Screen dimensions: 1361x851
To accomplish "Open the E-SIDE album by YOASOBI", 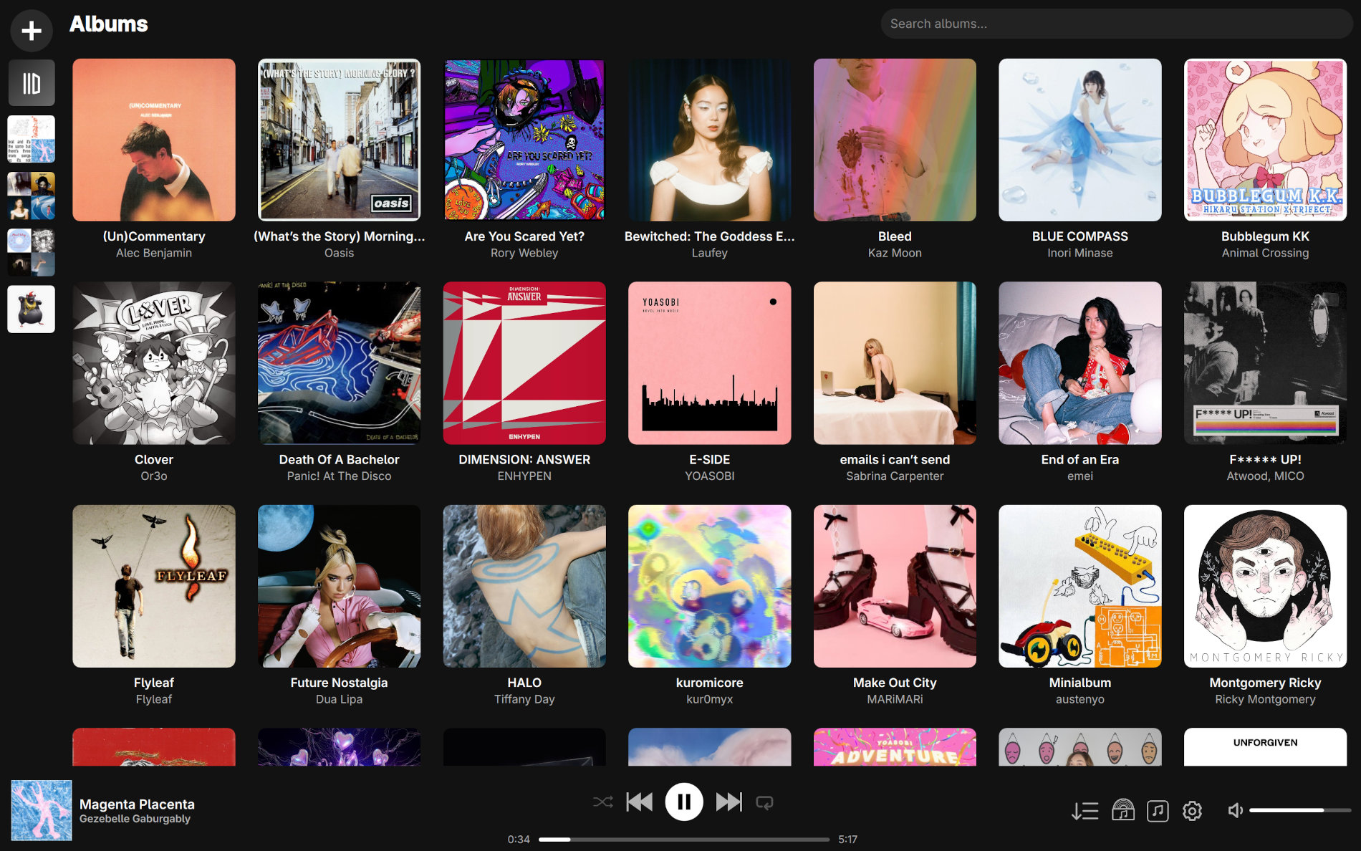I will point(709,363).
